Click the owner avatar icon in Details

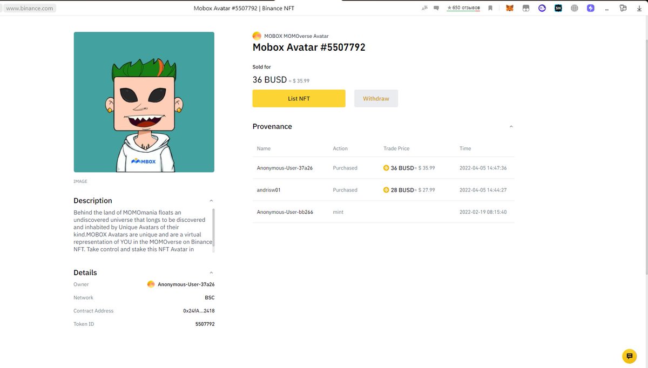coord(151,284)
